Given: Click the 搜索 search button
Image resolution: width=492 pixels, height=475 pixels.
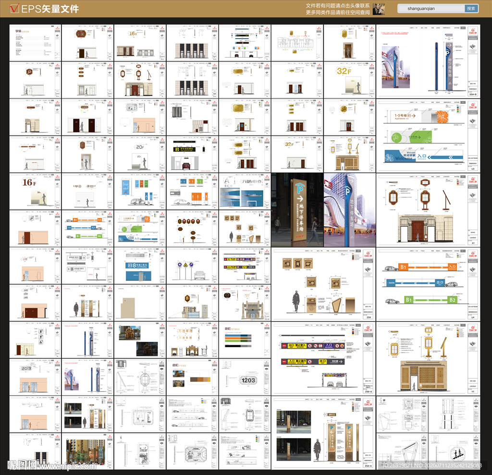Looking at the screenshot, I should coord(471,9).
